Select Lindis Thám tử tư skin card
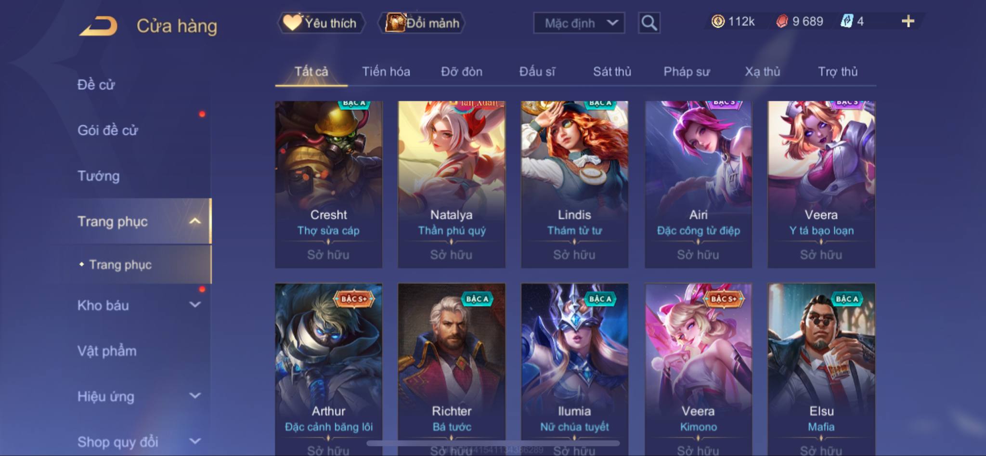The height and width of the screenshot is (456, 986). pos(574,184)
